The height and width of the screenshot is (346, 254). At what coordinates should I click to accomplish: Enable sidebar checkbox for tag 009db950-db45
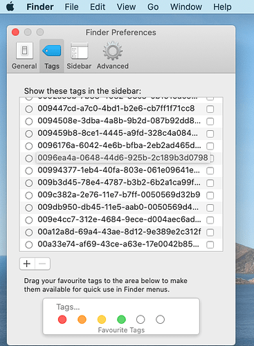pos(210,208)
